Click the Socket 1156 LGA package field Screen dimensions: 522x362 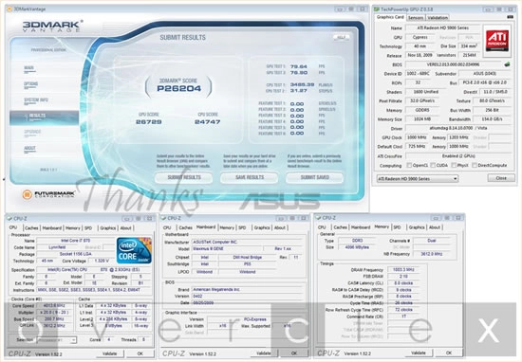(75, 254)
